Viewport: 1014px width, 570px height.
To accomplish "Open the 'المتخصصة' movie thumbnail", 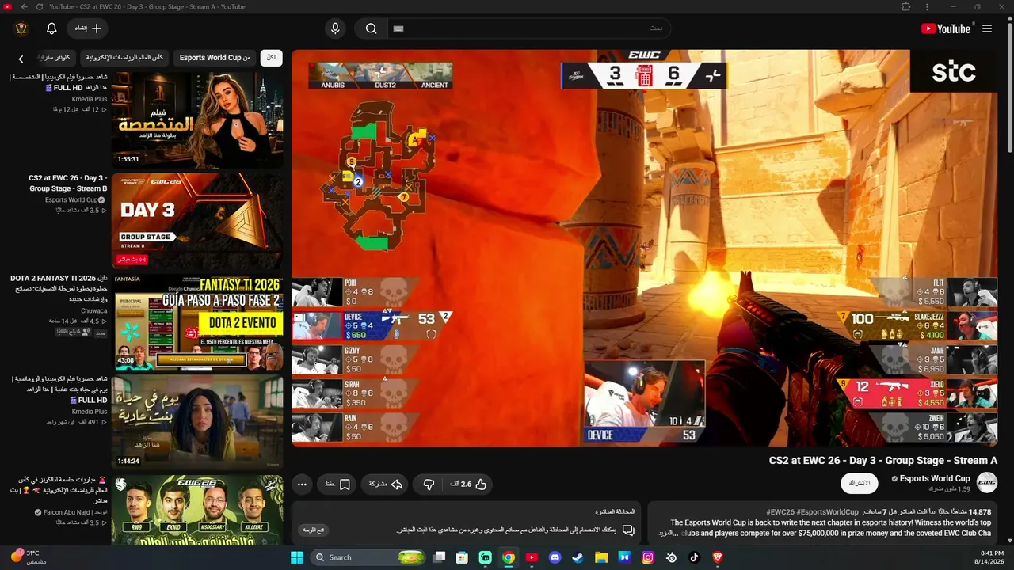I will point(197,119).
